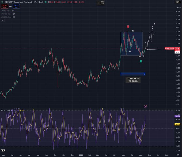Viewport: 182px width, 157px height.
Task: Click the 80.00 level on price axis
Action: coord(178,28)
